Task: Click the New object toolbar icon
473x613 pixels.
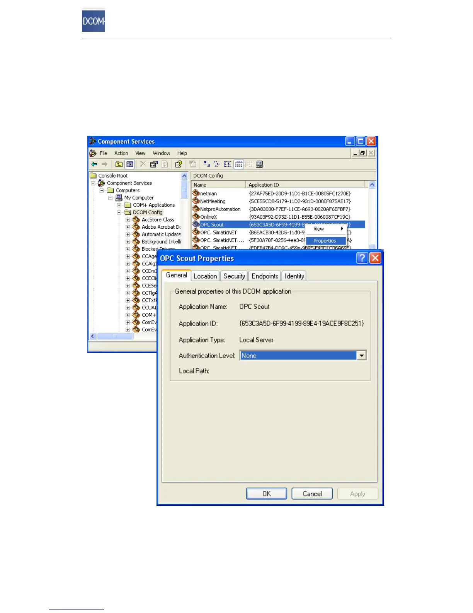Action: tap(192, 164)
